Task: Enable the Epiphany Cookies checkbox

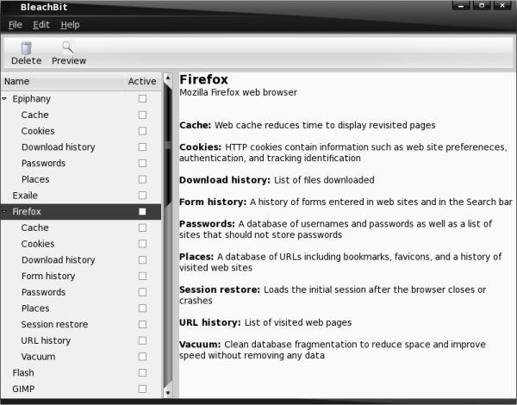Action: (x=142, y=131)
